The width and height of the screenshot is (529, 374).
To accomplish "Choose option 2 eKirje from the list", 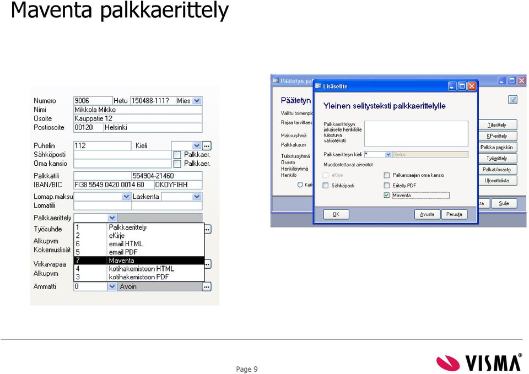I will (139, 236).
